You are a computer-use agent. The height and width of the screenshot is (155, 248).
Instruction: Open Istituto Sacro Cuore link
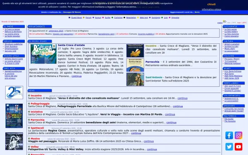(14, 59)
